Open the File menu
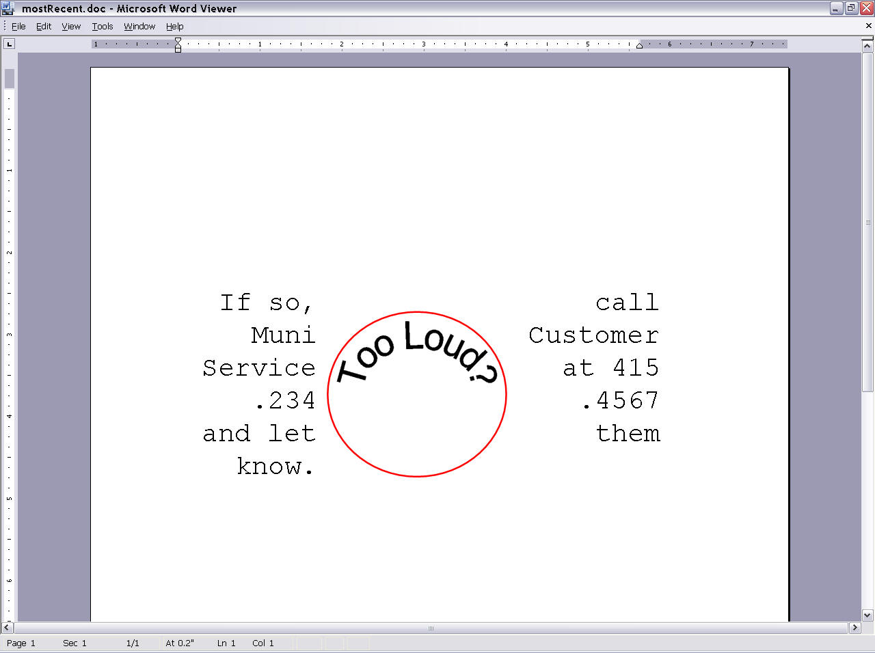This screenshot has width=875, height=653. (x=18, y=26)
